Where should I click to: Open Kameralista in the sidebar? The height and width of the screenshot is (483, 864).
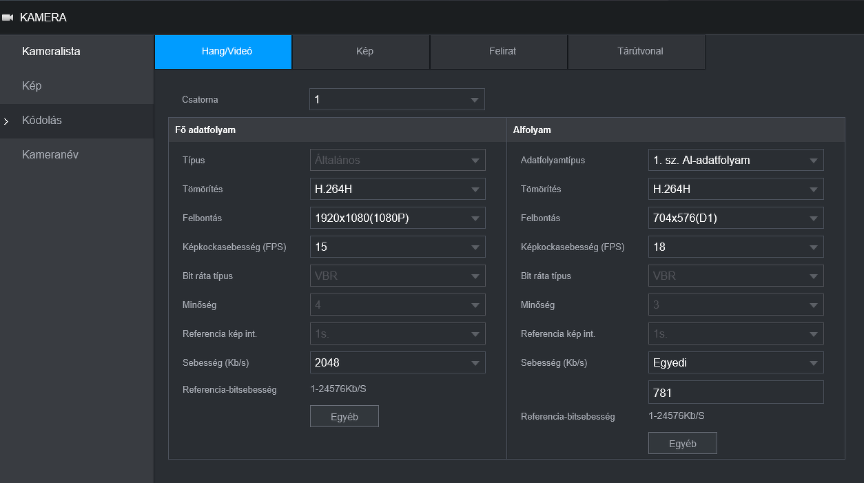[x=51, y=52]
